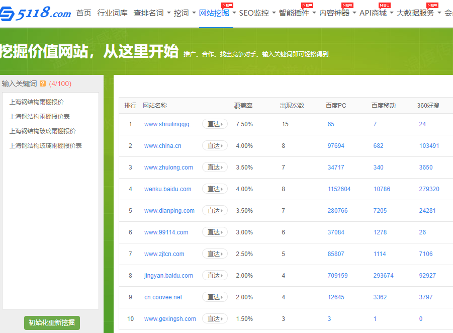Open 首页 in the navigation bar
The width and height of the screenshot is (453, 333).
pyautogui.click(x=84, y=13)
